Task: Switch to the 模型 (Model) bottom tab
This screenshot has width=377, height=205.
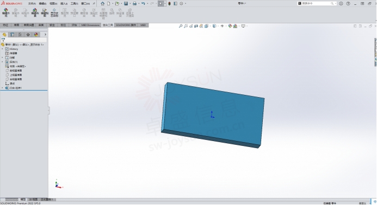Action: [23, 199]
